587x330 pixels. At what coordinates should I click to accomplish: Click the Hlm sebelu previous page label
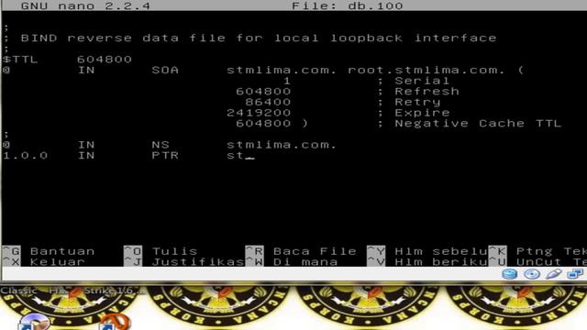point(441,251)
